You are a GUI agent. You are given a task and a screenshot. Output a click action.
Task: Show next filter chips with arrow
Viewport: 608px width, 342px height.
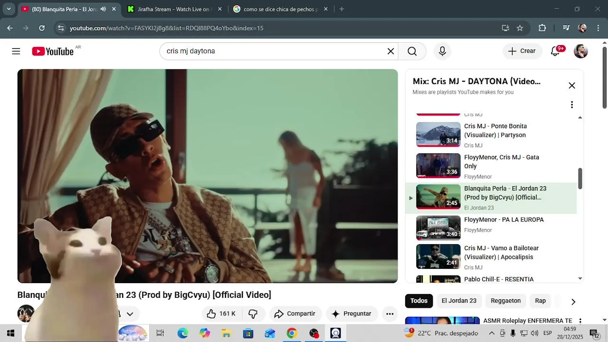[x=573, y=302]
